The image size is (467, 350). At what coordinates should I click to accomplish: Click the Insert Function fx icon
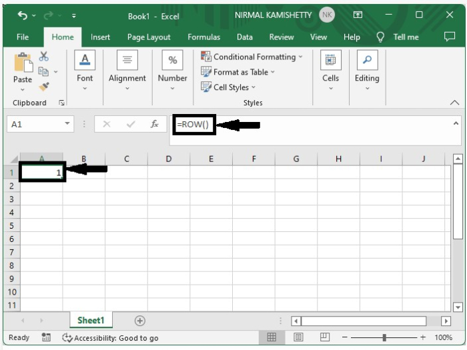coord(154,124)
